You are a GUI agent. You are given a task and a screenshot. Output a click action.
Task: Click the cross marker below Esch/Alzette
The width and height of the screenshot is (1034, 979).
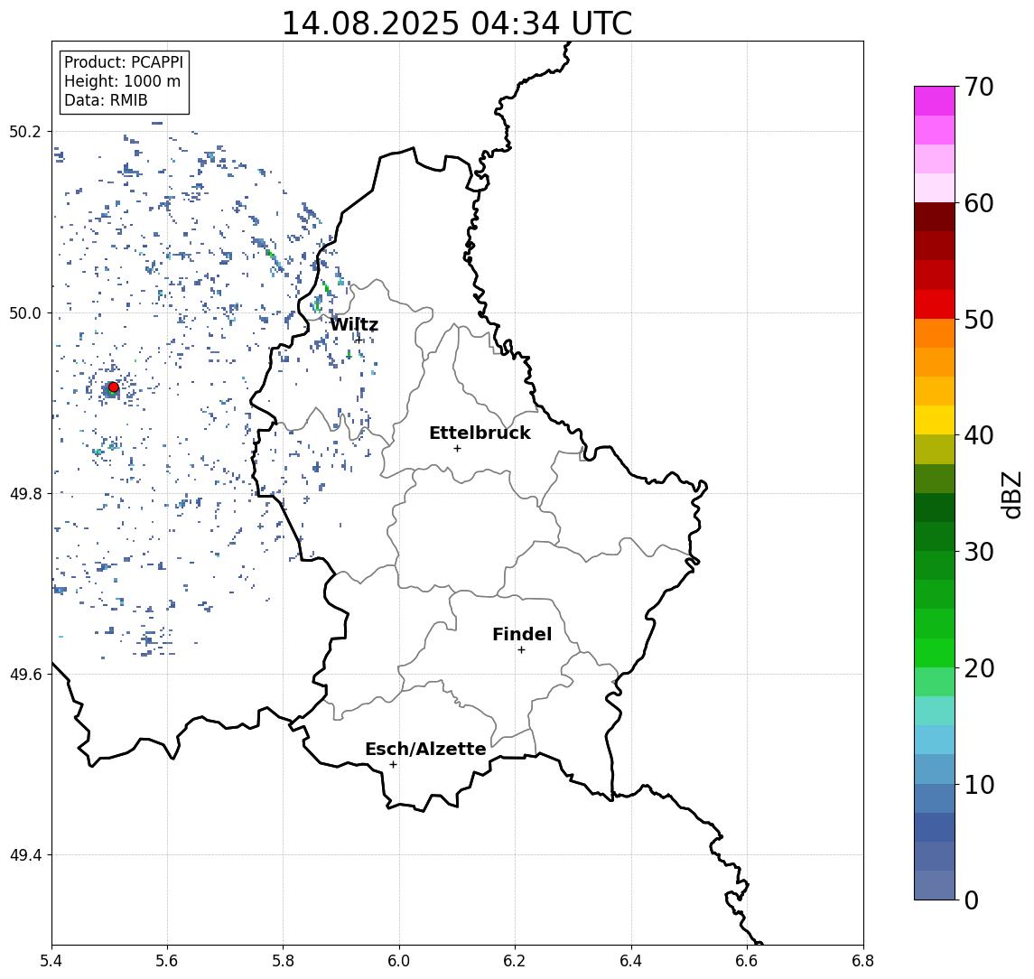393,765
